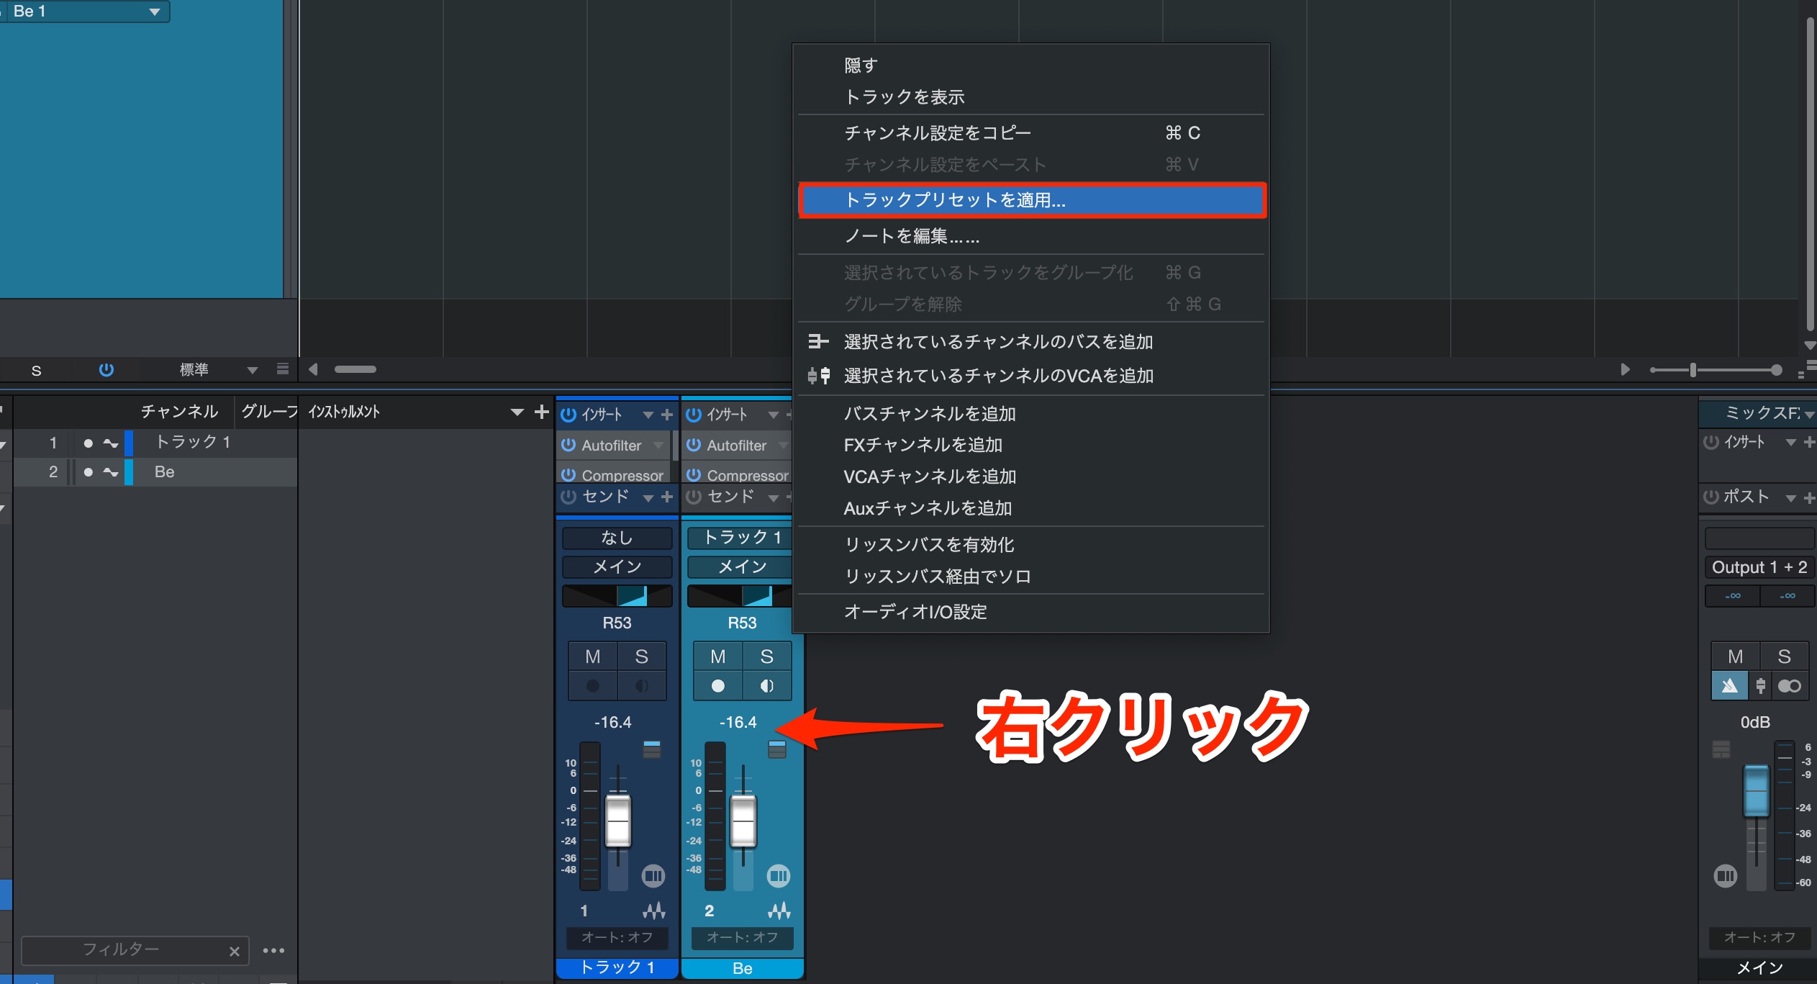Open channel 1 Autofilter dropdown arrow
The image size is (1817, 984).
658,446
